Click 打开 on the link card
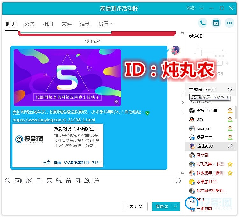Image resolution: width=239 pixels, height=217 pixels. tap(96, 163)
